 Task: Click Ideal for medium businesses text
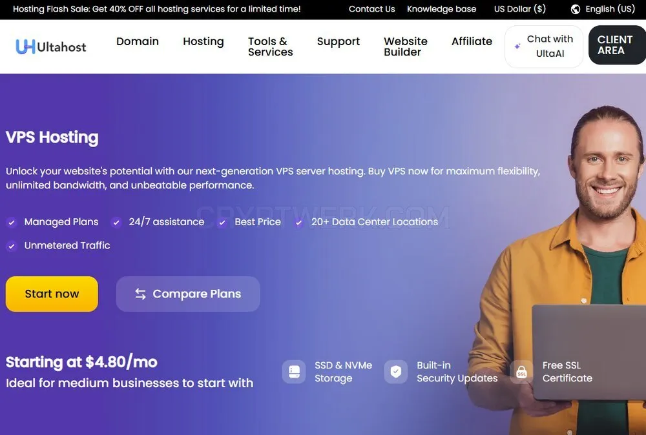point(130,383)
